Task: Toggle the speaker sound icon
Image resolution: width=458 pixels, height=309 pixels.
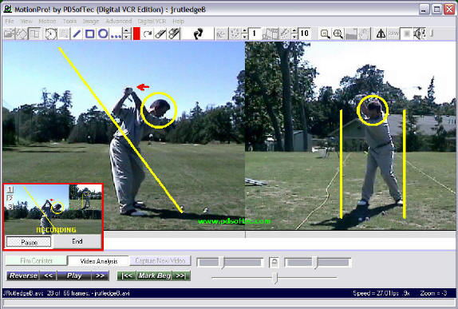Action: [x=420, y=34]
